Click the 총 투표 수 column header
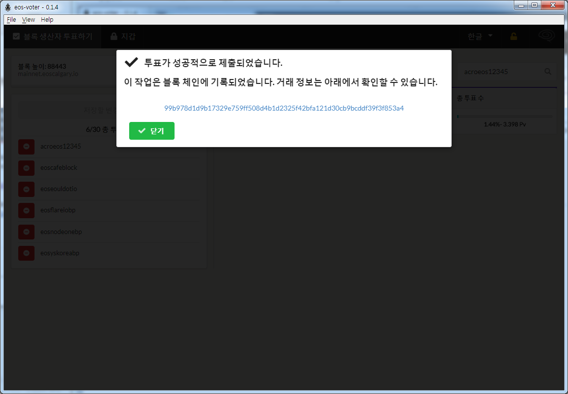The image size is (568, 394). click(470, 98)
